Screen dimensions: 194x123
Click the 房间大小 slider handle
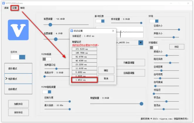(167, 55)
